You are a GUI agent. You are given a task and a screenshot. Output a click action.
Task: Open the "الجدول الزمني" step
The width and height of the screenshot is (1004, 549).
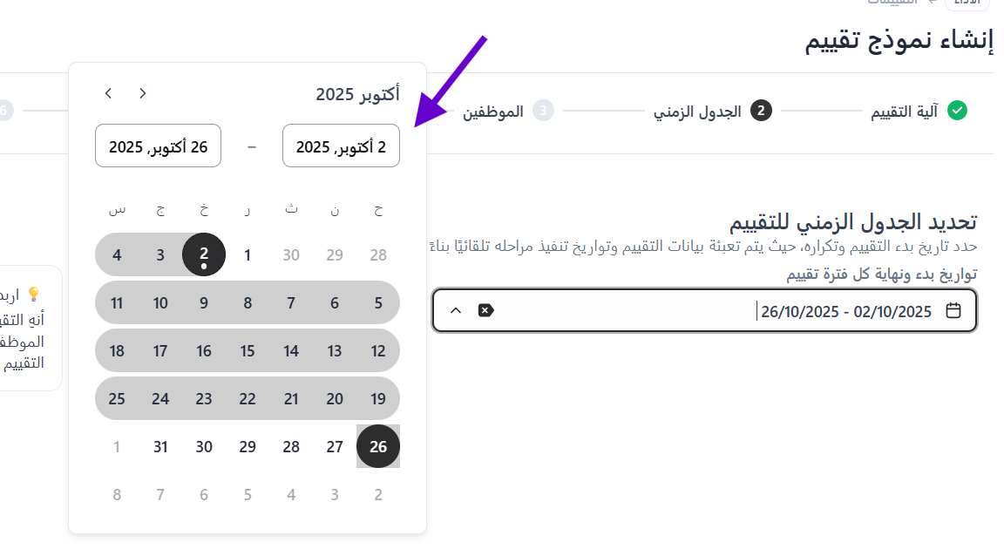697,112
